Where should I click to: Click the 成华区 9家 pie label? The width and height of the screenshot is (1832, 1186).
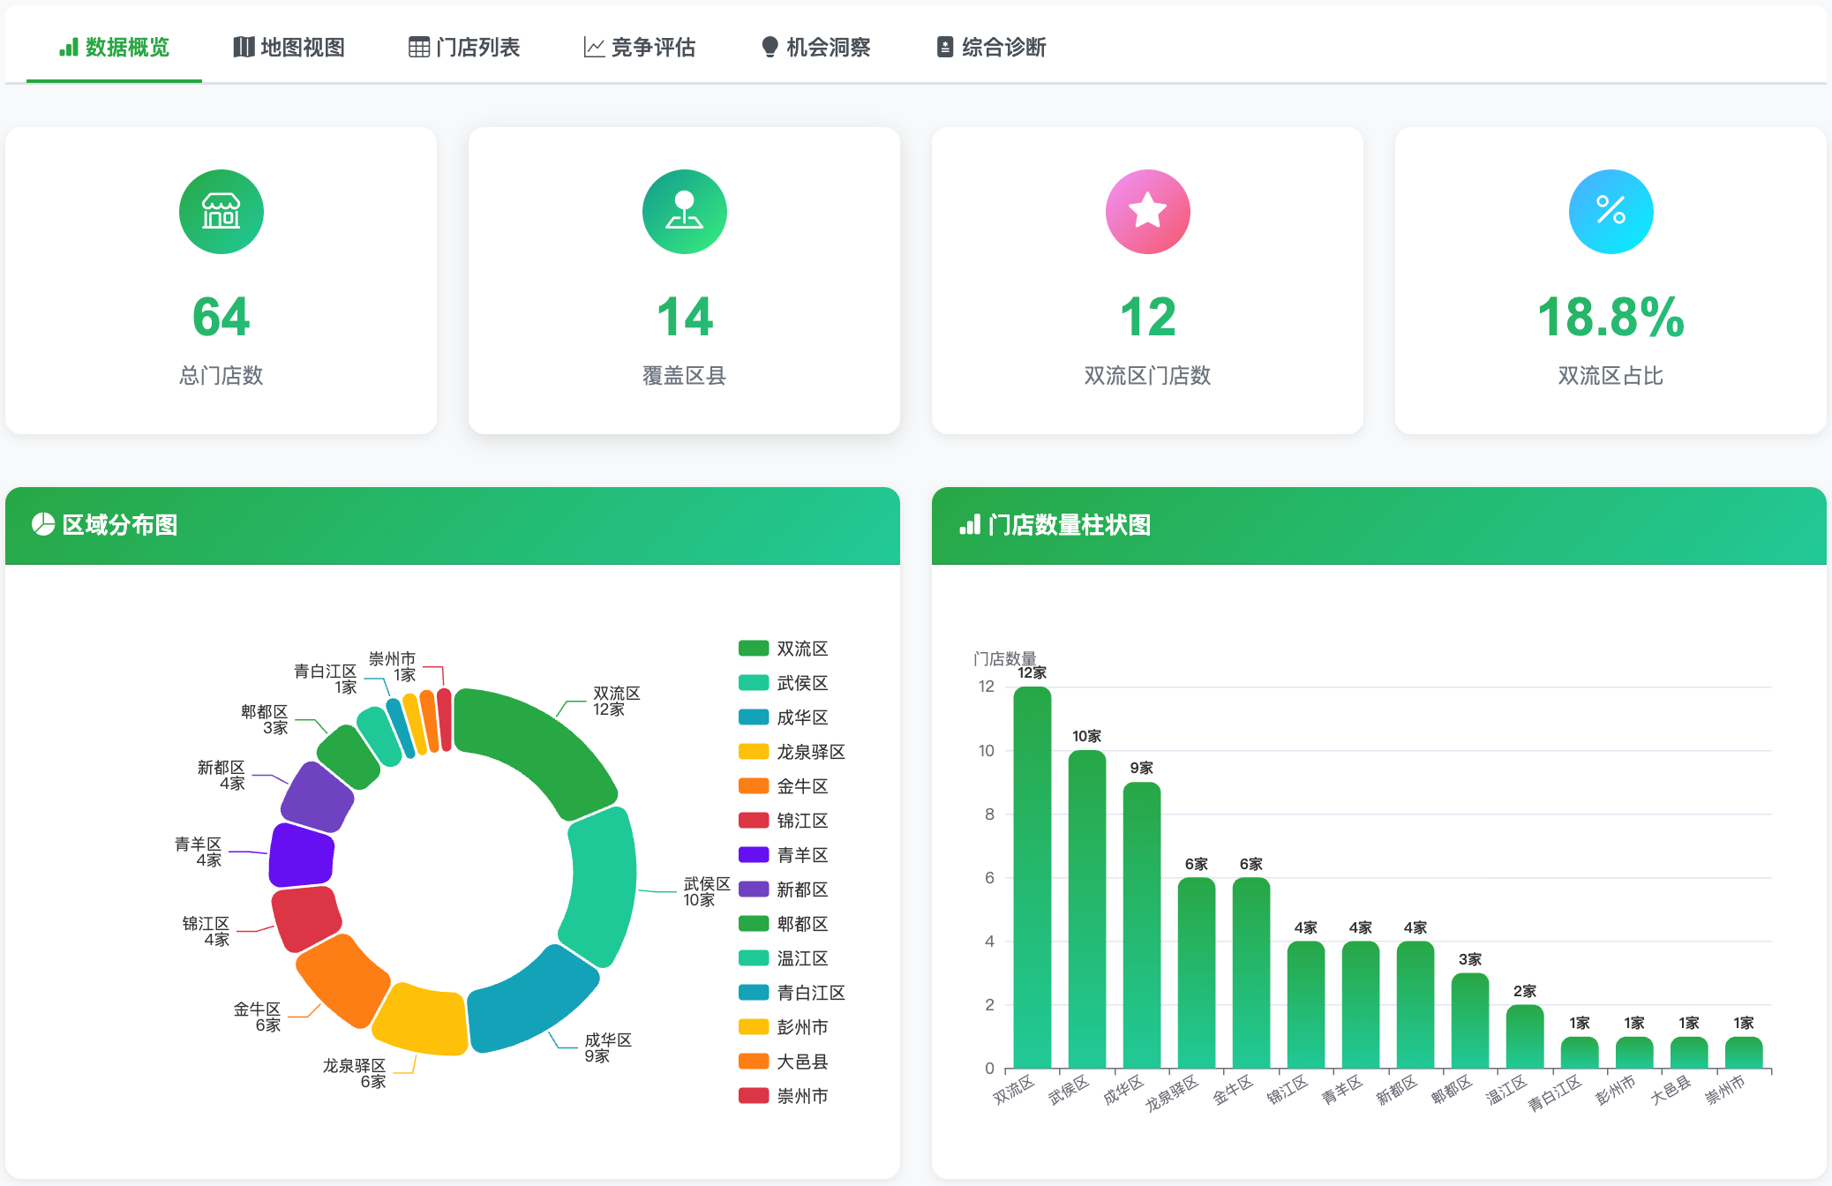click(x=608, y=1047)
